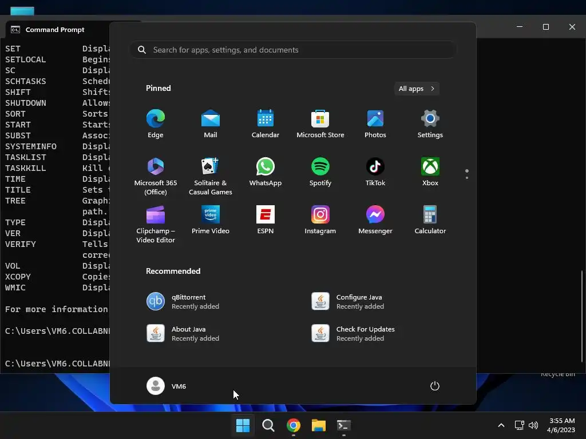The width and height of the screenshot is (586, 439).
Task: Open the clock showing 3:55 AM
Action: click(561, 425)
